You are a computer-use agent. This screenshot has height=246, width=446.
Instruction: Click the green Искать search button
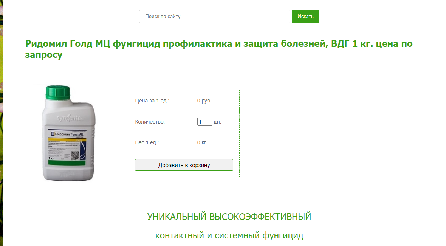click(x=305, y=17)
